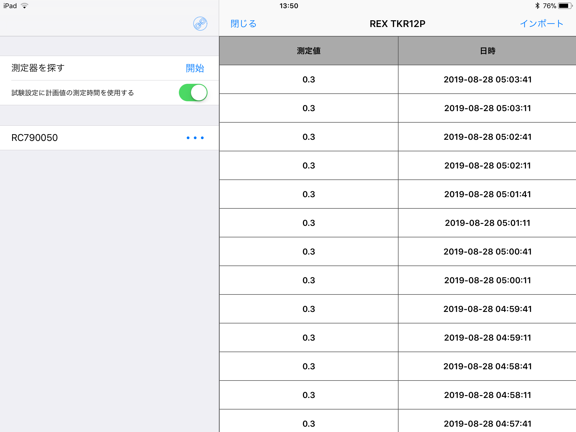This screenshot has height=432, width=576.
Task: Tap the circular dotted logo icon
Action: 200,24
